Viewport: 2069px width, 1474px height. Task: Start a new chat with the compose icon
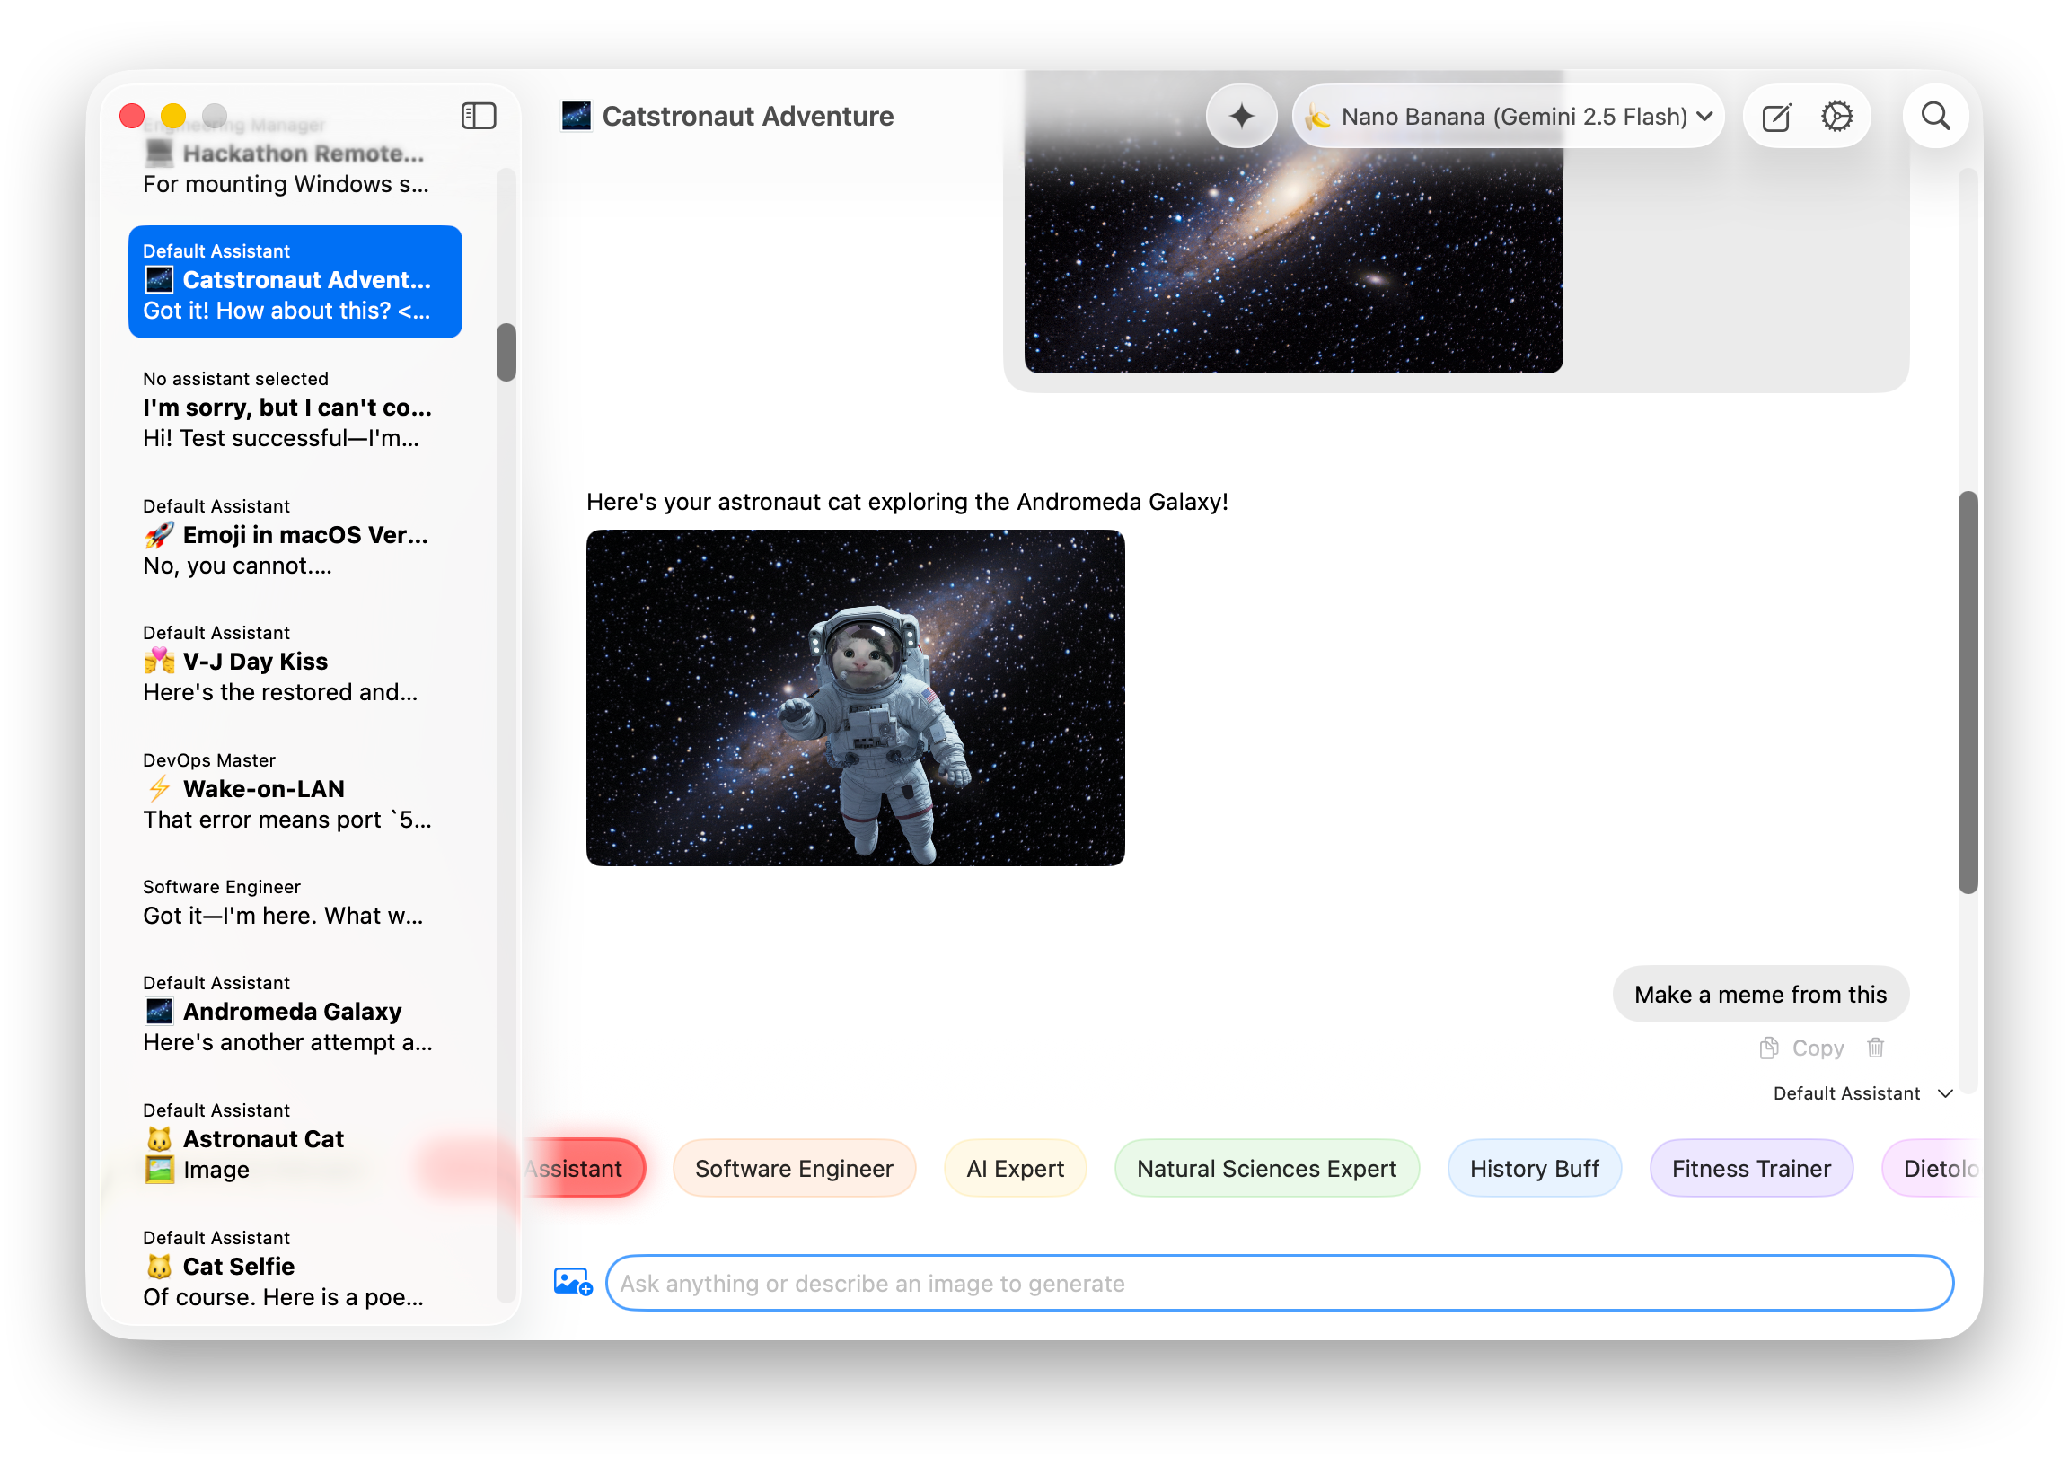(1776, 116)
